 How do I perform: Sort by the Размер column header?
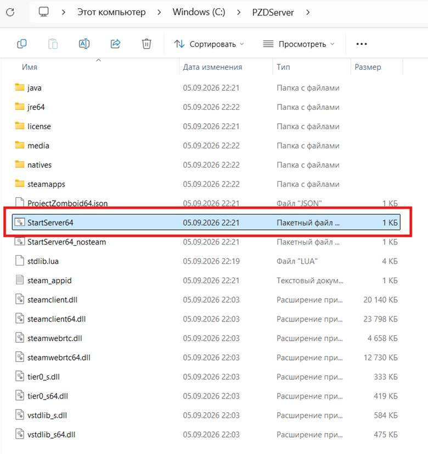(368, 67)
